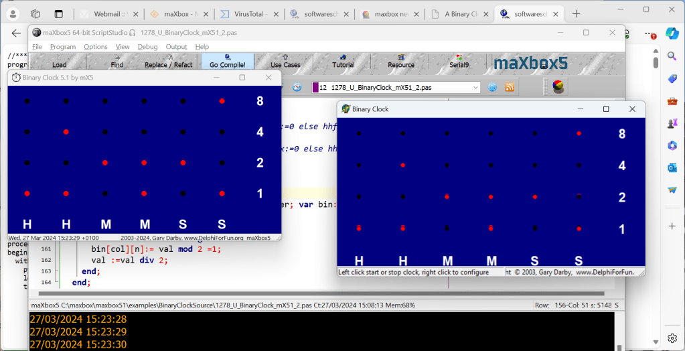Image resolution: width=685 pixels, height=351 pixels.
Task: Open the Use Cases tool
Action: tap(285, 62)
